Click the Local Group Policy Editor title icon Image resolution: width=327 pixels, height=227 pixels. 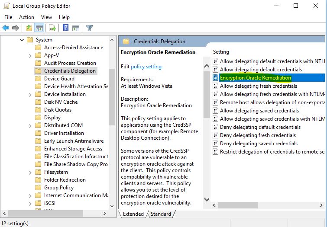pos(6,6)
